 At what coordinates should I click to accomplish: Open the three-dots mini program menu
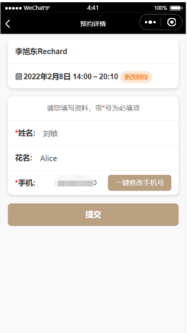pos(150,22)
